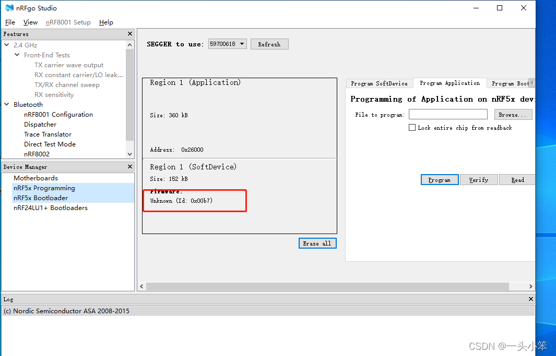This screenshot has height=356, width=556.
Task: Close the Log panel
Action: (531, 299)
